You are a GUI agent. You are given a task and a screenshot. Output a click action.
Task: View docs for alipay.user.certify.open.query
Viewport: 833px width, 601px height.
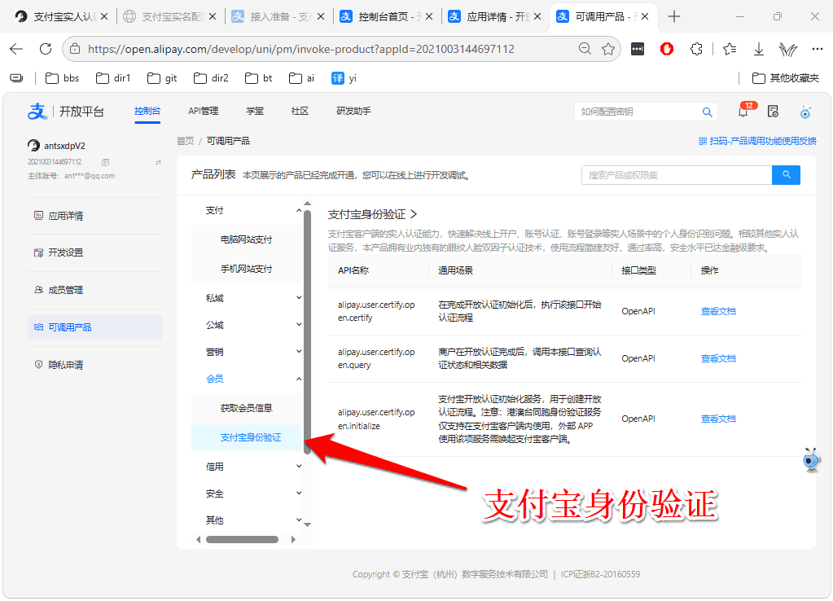tap(718, 358)
